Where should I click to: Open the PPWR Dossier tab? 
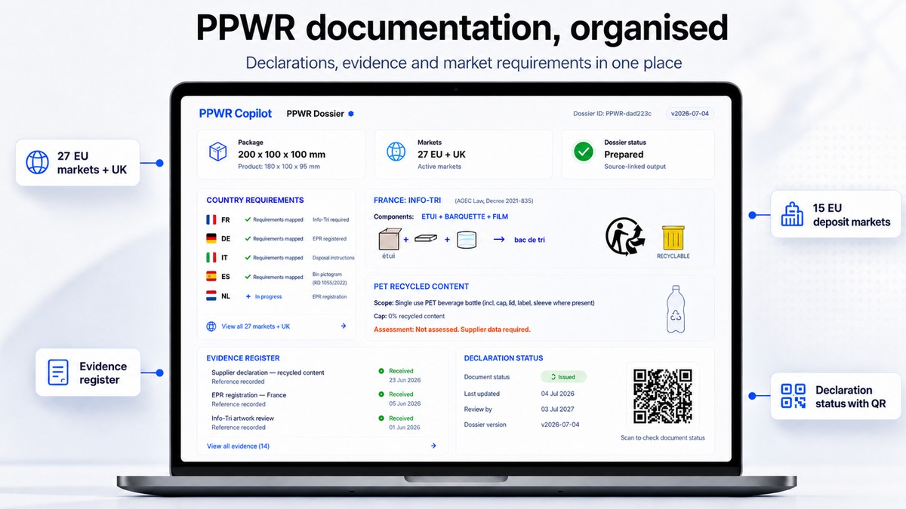point(316,114)
